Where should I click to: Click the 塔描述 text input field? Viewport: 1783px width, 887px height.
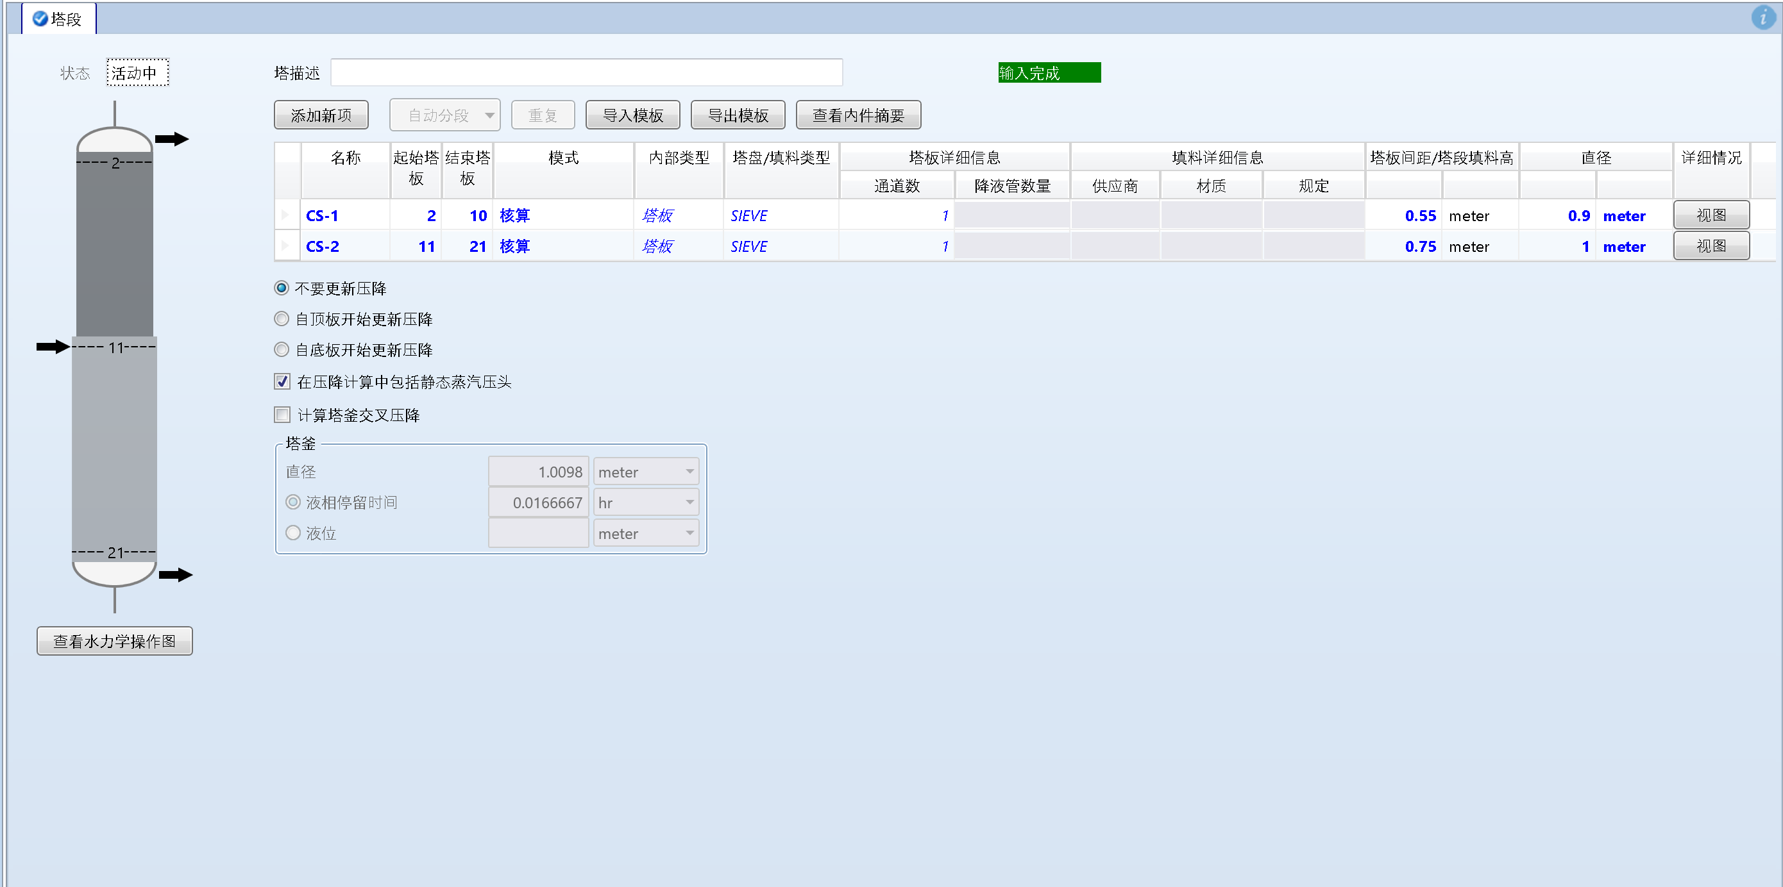point(586,72)
